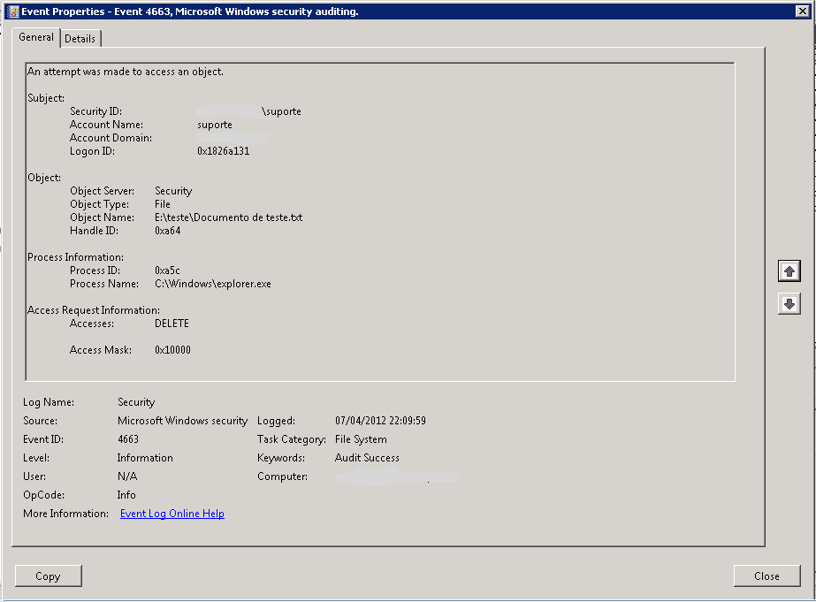Click the Task Category value File System
The width and height of the screenshot is (816, 602).
(x=361, y=439)
